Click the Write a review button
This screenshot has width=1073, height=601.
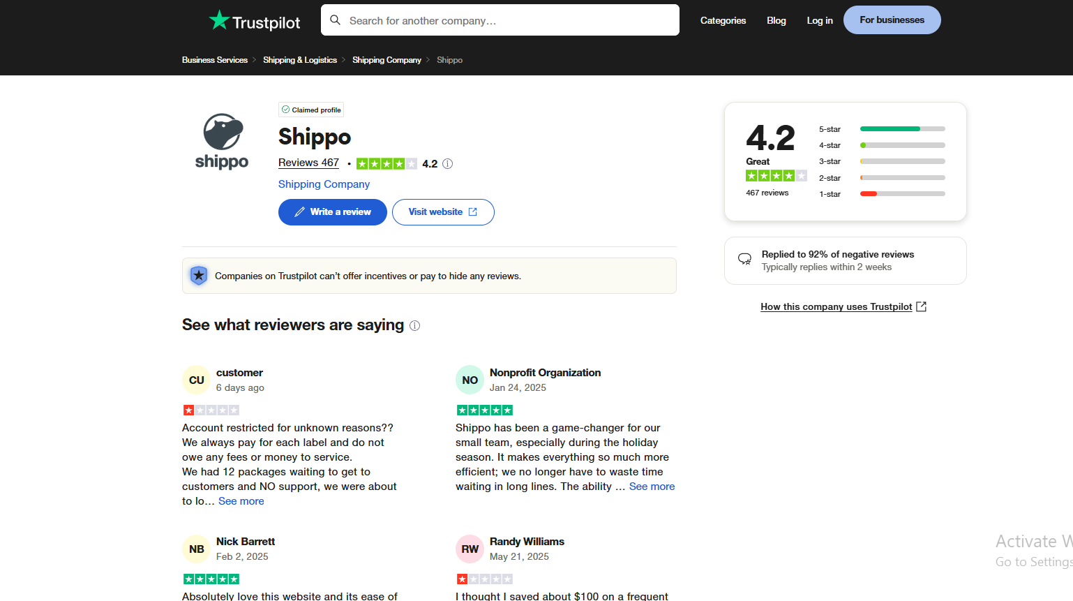pyautogui.click(x=333, y=212)
